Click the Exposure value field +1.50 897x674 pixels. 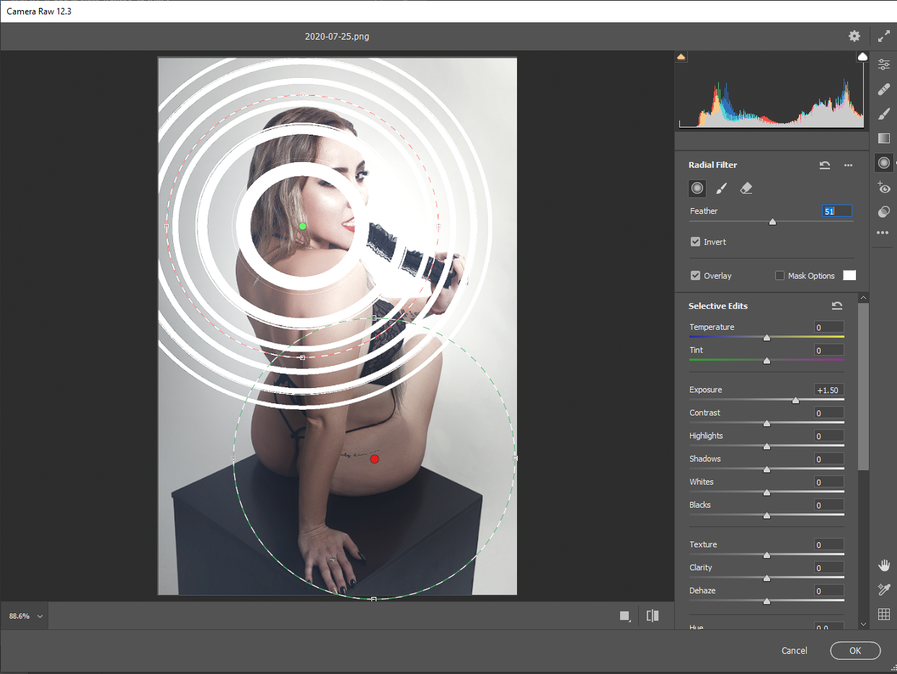828,390
